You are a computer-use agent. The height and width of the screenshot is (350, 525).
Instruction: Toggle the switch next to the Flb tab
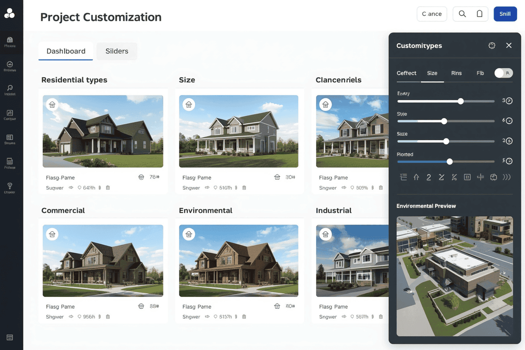pos(503,73)
